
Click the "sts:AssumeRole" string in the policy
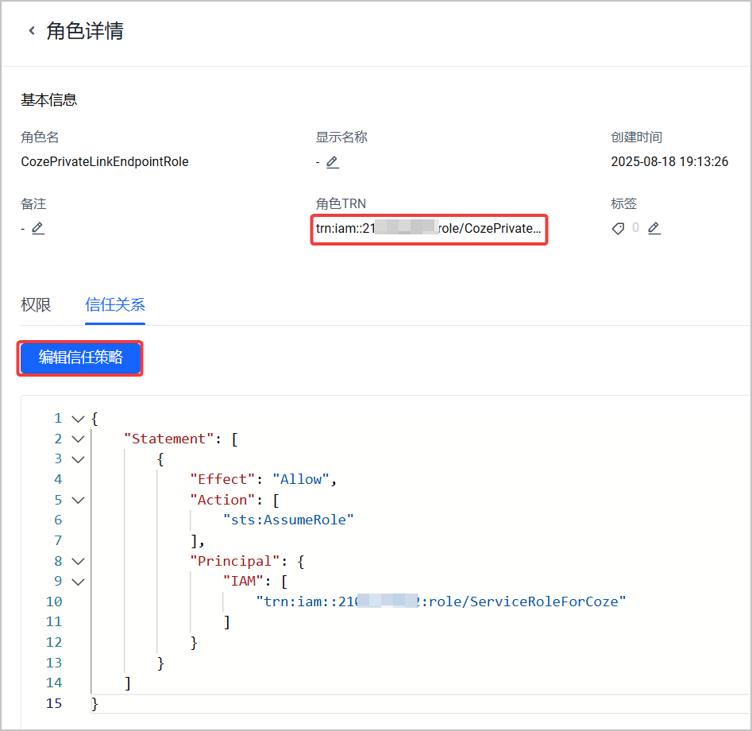(288, 520)
